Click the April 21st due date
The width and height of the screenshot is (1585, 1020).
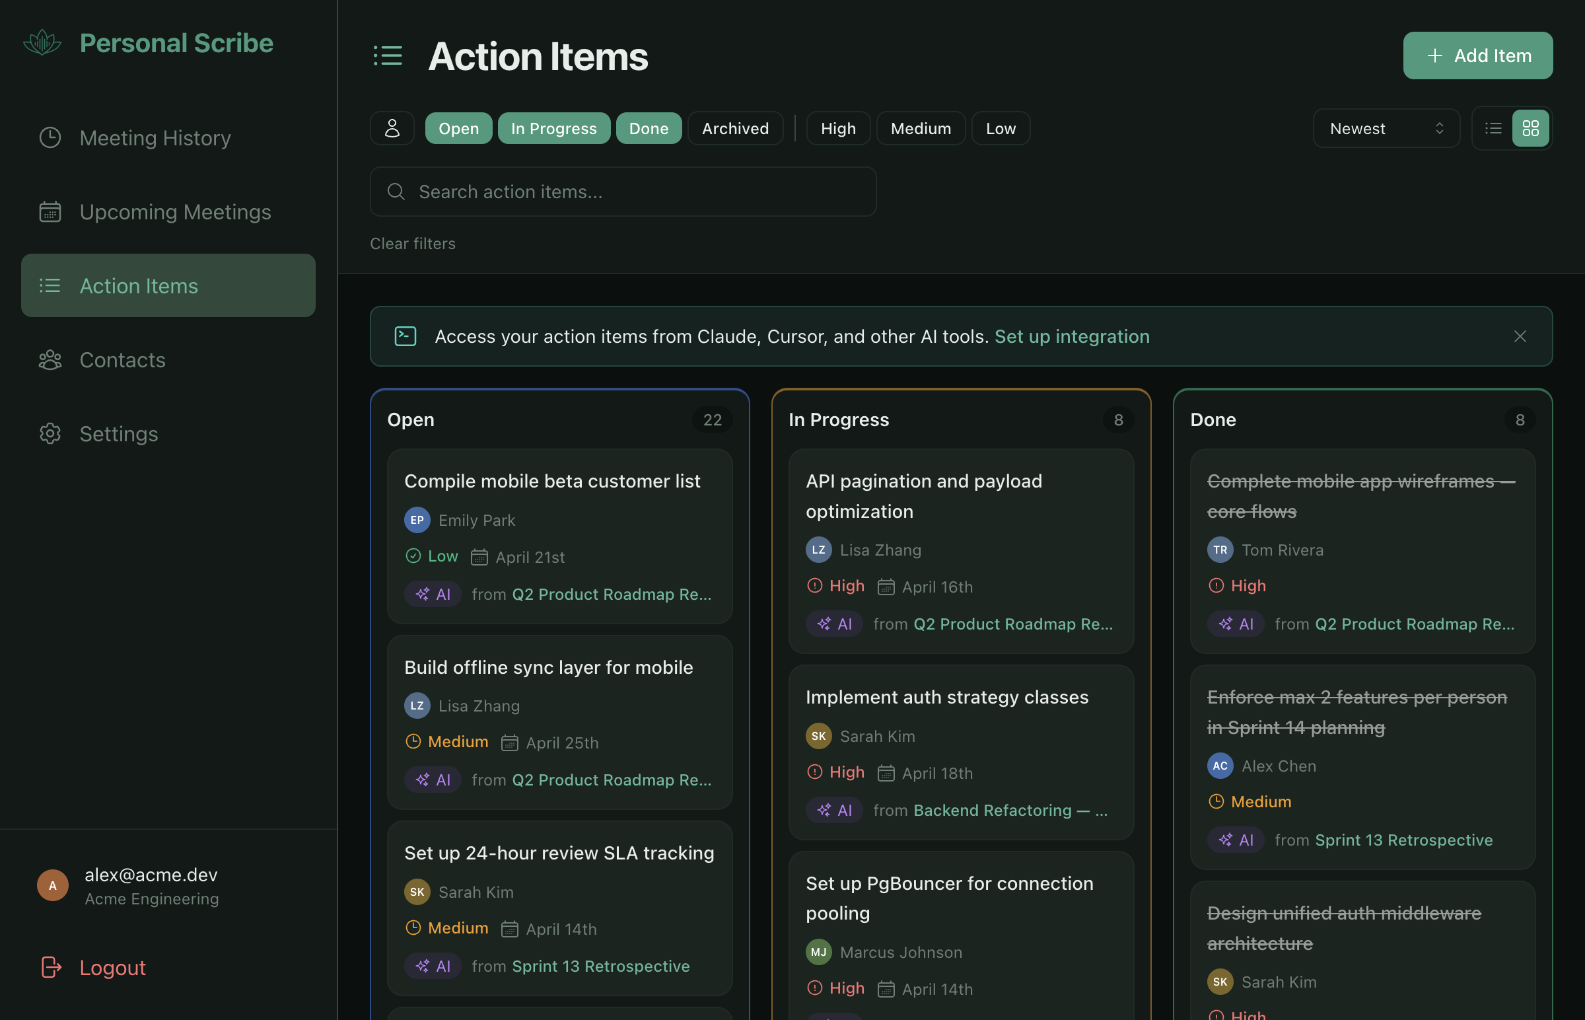click(x=518, y=557)
